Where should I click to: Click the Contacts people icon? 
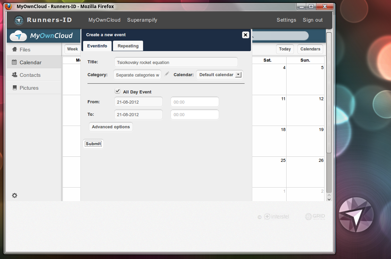15,75
